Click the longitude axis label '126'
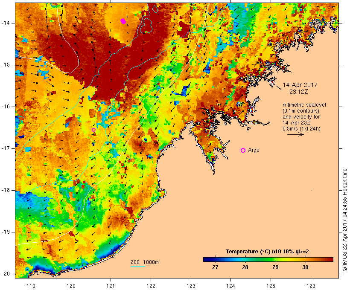 point(311,286)
